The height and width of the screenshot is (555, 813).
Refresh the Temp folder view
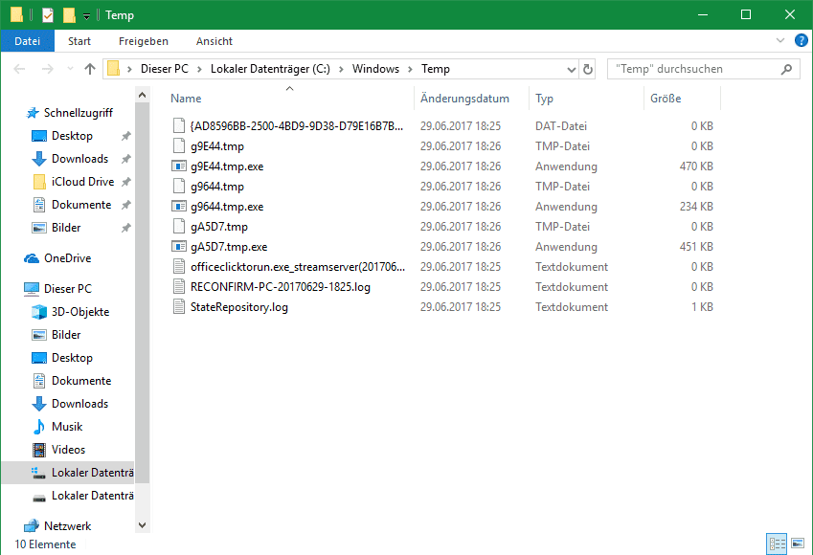[588, 69]
